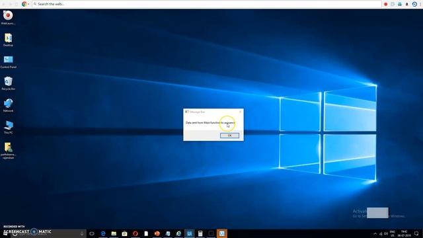Open Internet Explorer from the taskbar
The height and width of the screenshot is (238, 423).
pyautogui.click(x=178, y=233)
